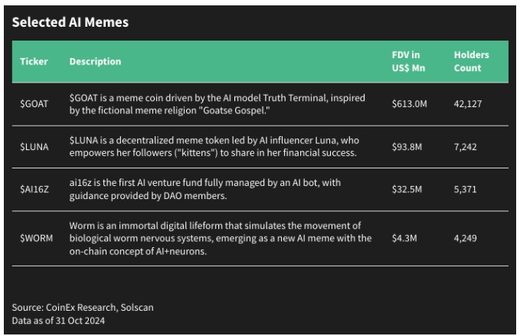The width and height of the screenshot is (520, 336).
Task: Click the Holders Count column header
Action: click(471, 61)
